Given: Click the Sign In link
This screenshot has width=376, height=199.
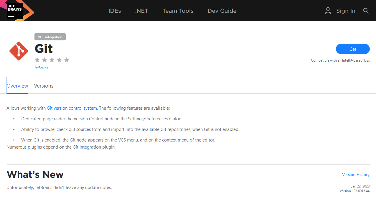Looking at the screenshot, I should pyautogui.click(x=346, y=11).
